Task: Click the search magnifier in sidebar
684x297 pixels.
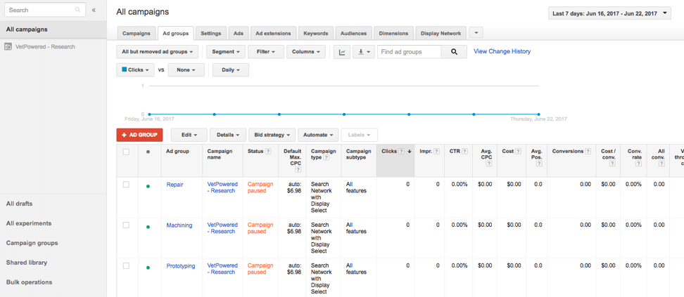Action: 78,11
